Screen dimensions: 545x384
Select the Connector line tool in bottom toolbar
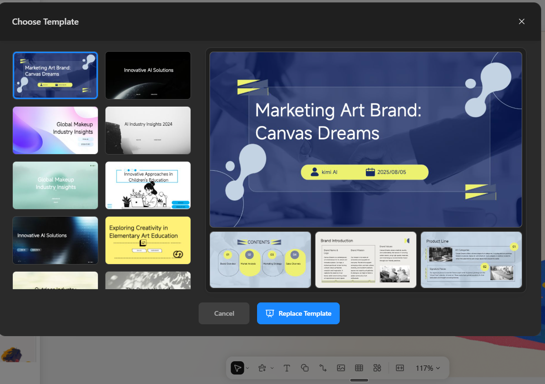pos(323,368)
